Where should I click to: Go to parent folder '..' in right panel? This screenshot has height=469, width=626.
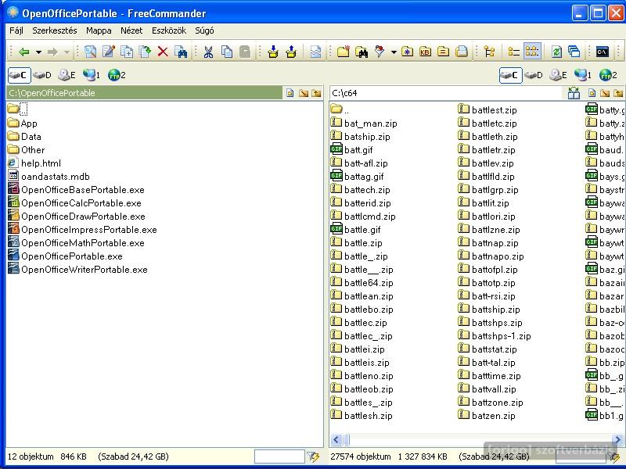coord(340,109)
